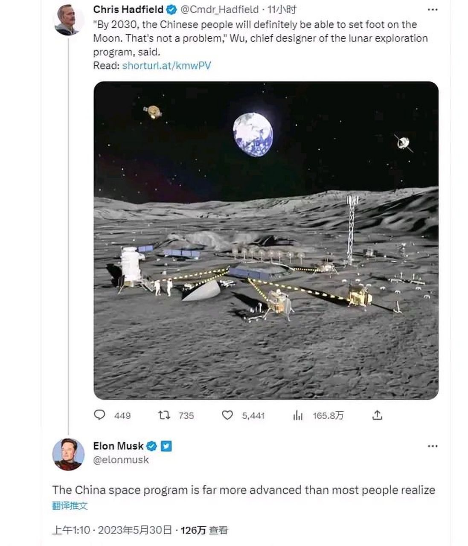Click the Twitter affiliate badge icon
468x546 pixels.
[x=166, y=446]
